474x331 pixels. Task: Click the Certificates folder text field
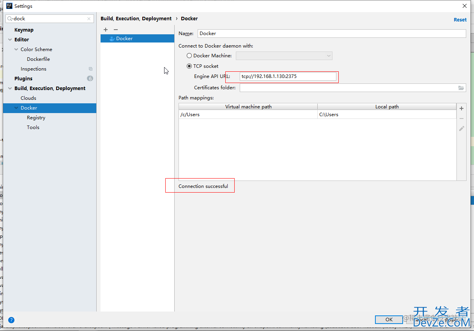point(348,88)
